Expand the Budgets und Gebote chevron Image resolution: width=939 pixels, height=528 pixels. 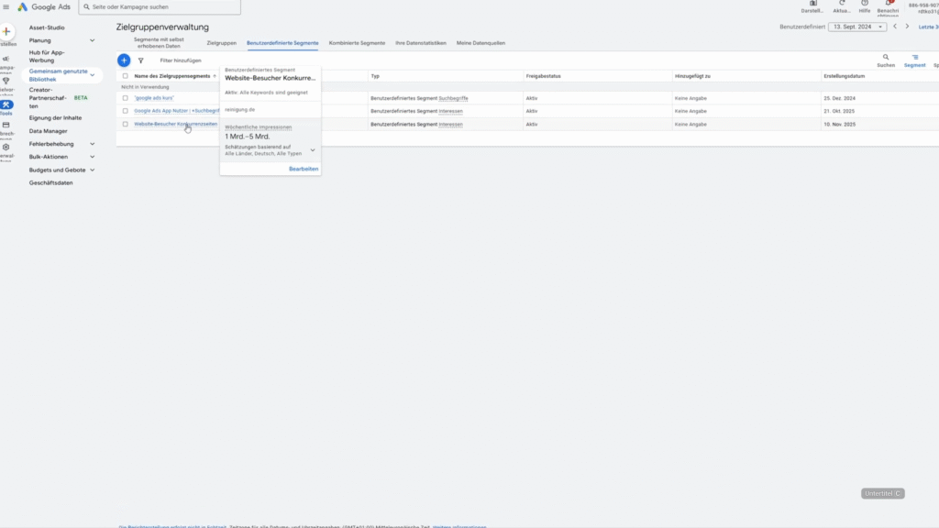coord(93,170)
